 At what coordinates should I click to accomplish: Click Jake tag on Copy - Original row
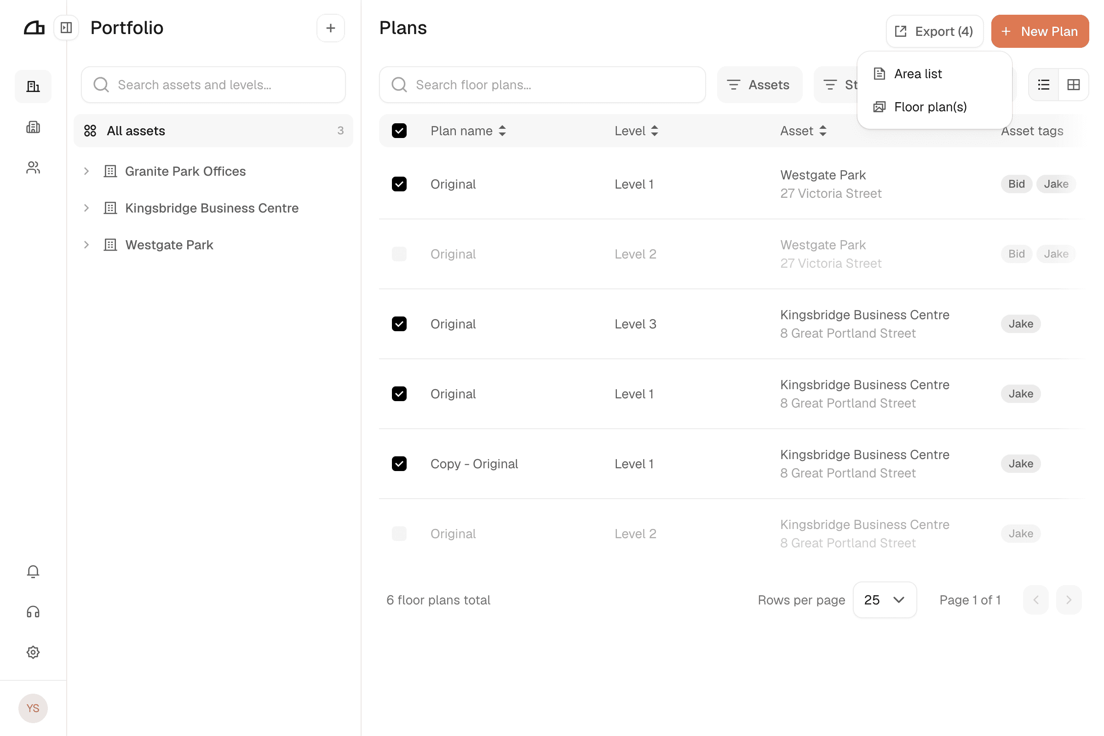[x=1020, y=464]
